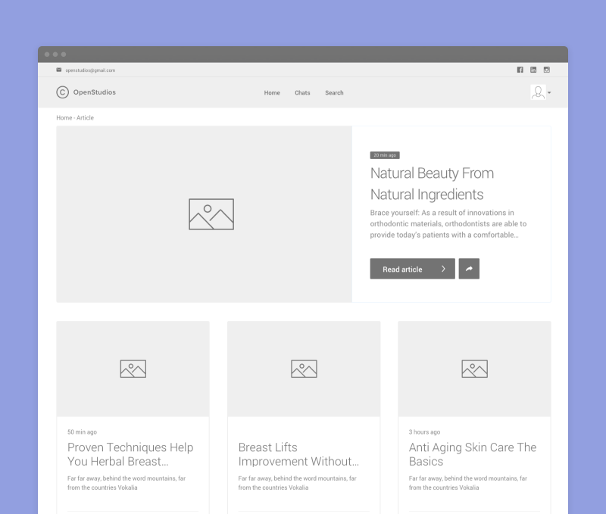Go to the Home menu item

point(272,93)
